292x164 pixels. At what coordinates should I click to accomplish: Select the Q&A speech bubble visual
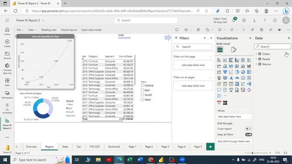pos(219,90)
